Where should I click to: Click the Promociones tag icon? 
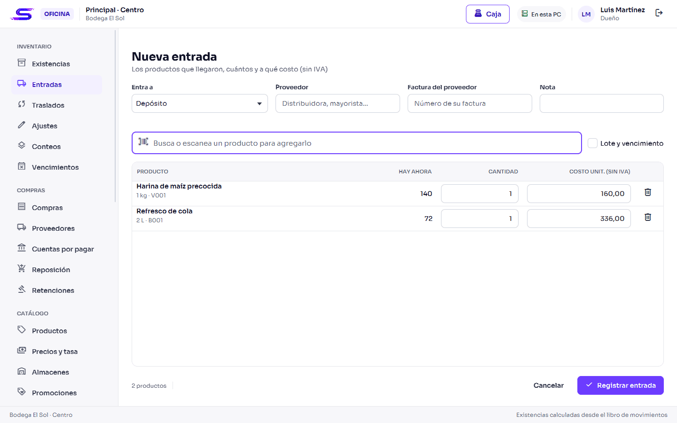22,392
